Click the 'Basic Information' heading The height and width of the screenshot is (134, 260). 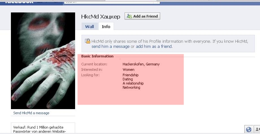(97, 56)
